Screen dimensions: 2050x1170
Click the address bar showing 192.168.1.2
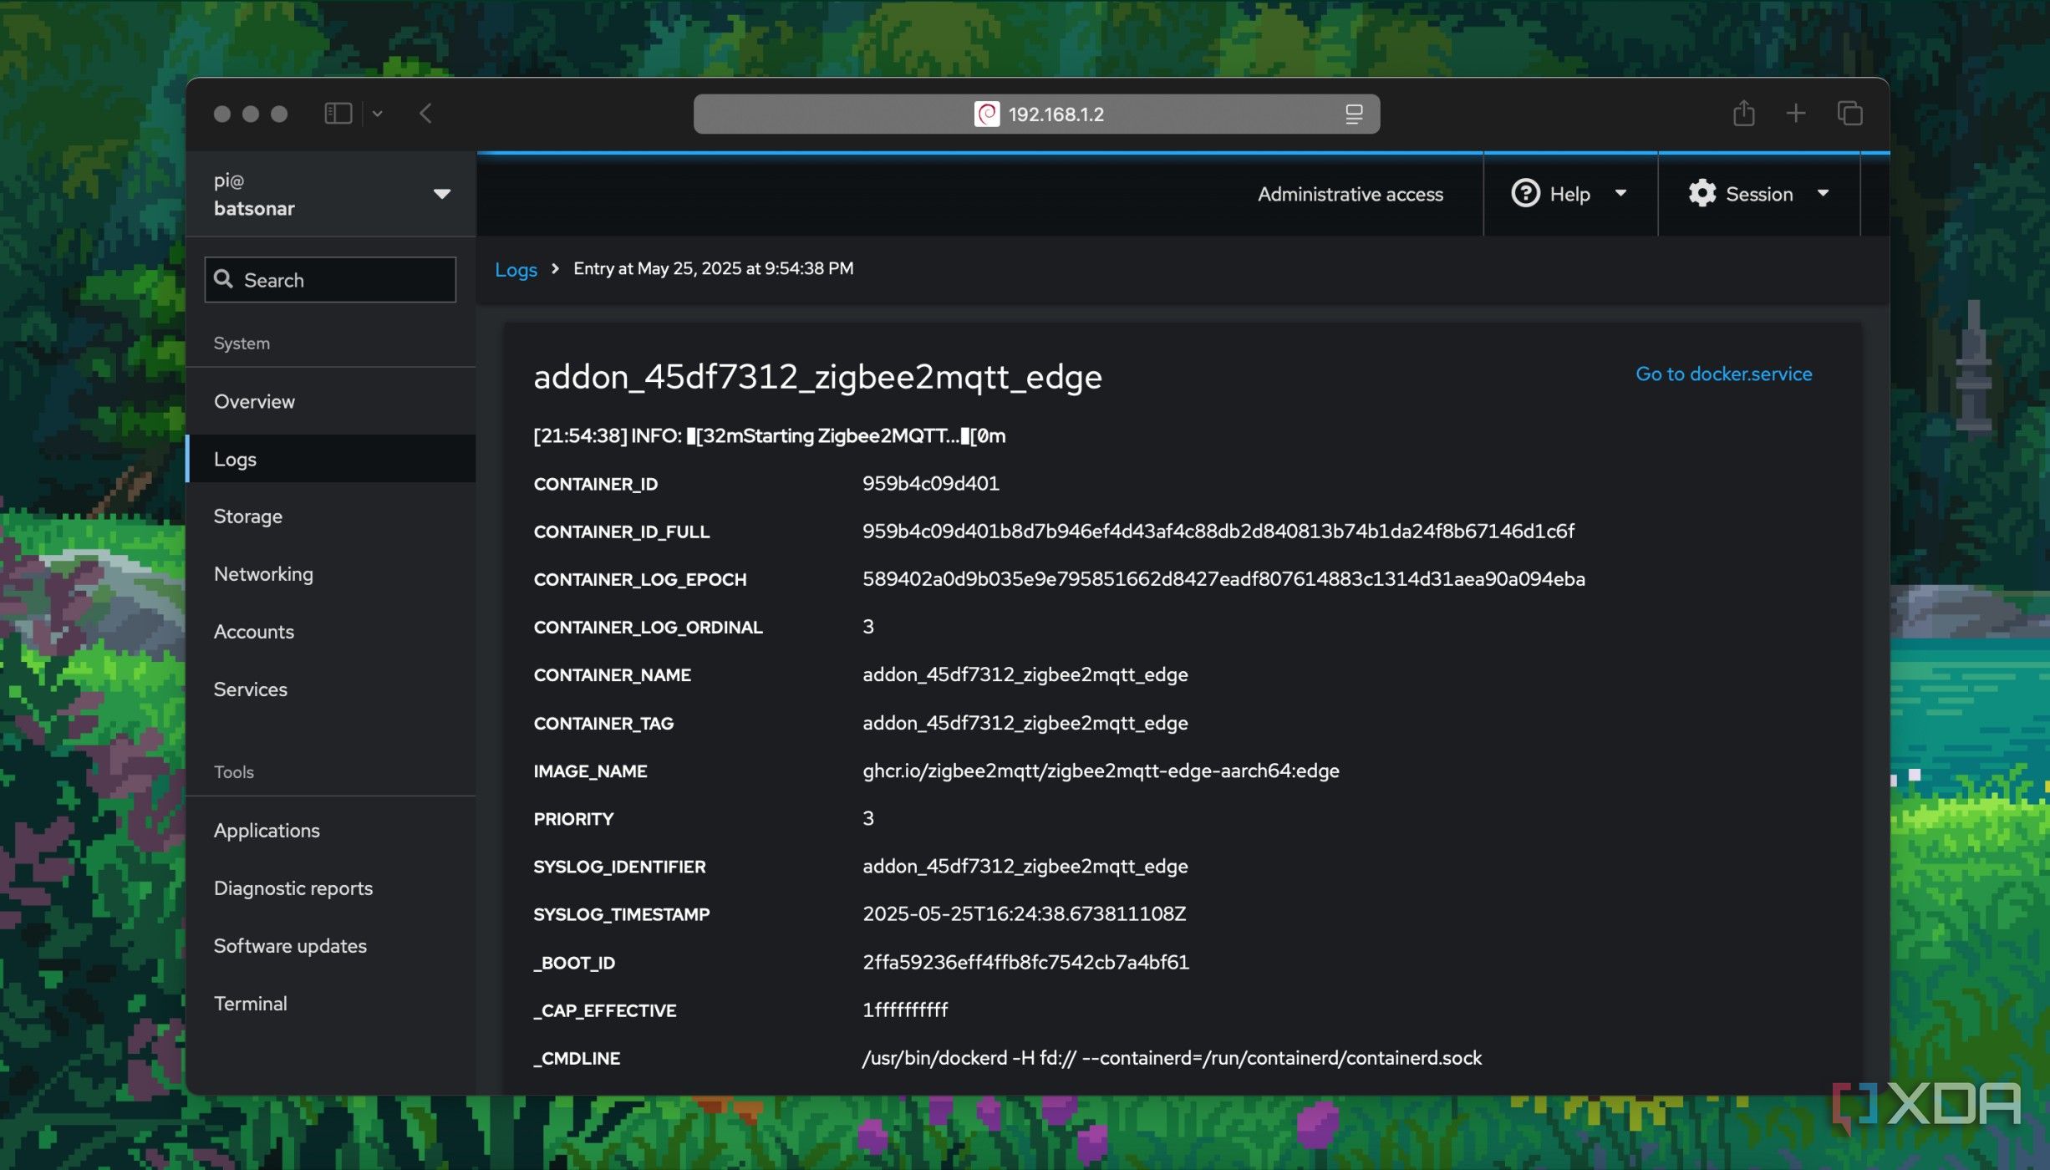pos(1036,114)
